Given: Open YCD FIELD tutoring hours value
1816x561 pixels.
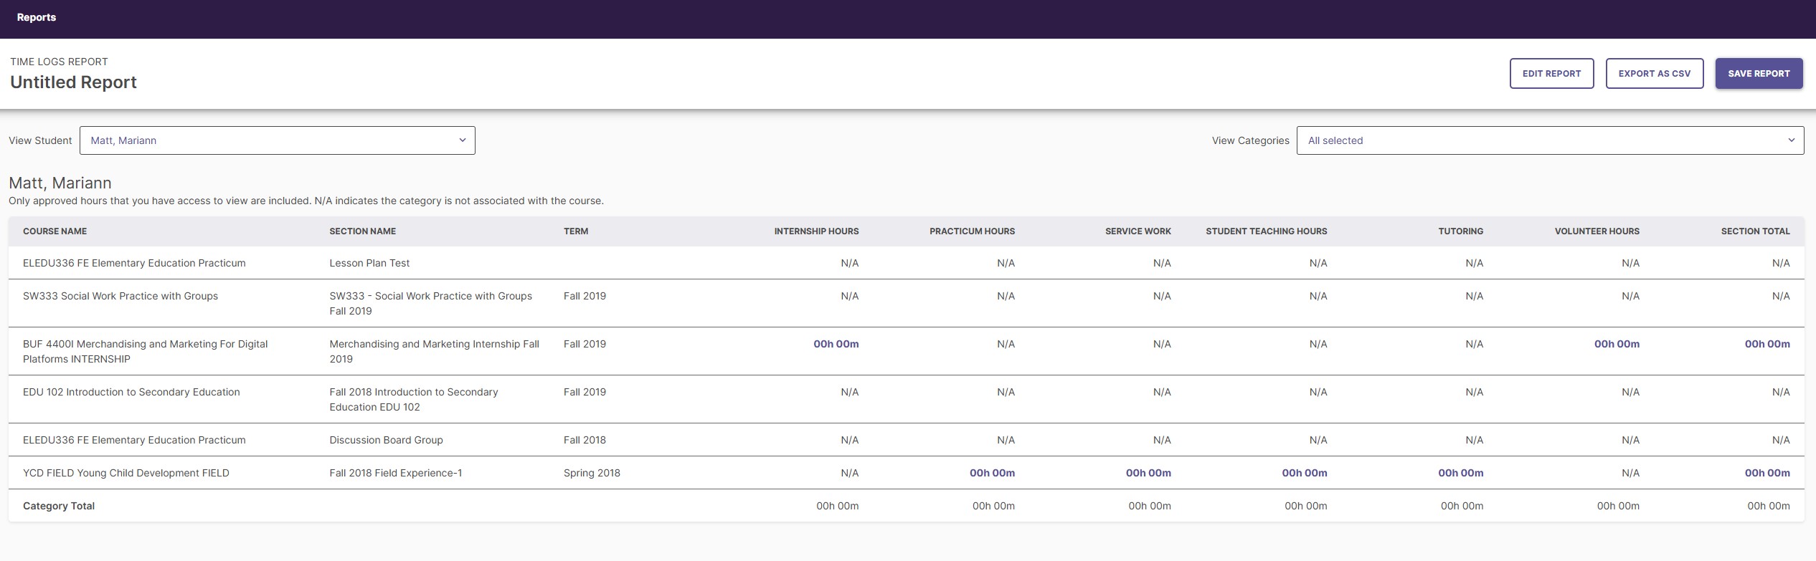Looking at the screenshot, I should 1460,473.
